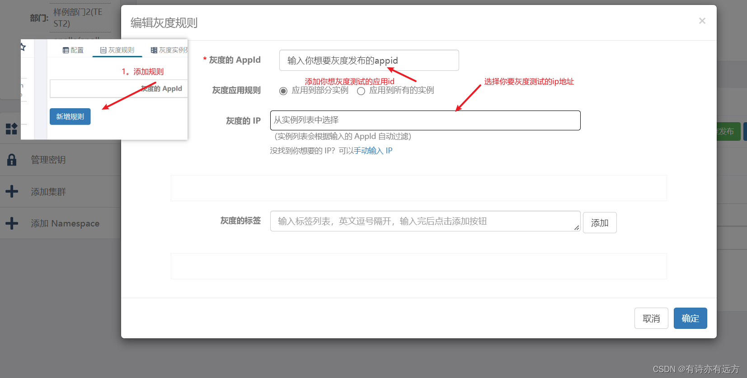
Task: Select the 应用到部分实例 radio option
Action: 283,91
